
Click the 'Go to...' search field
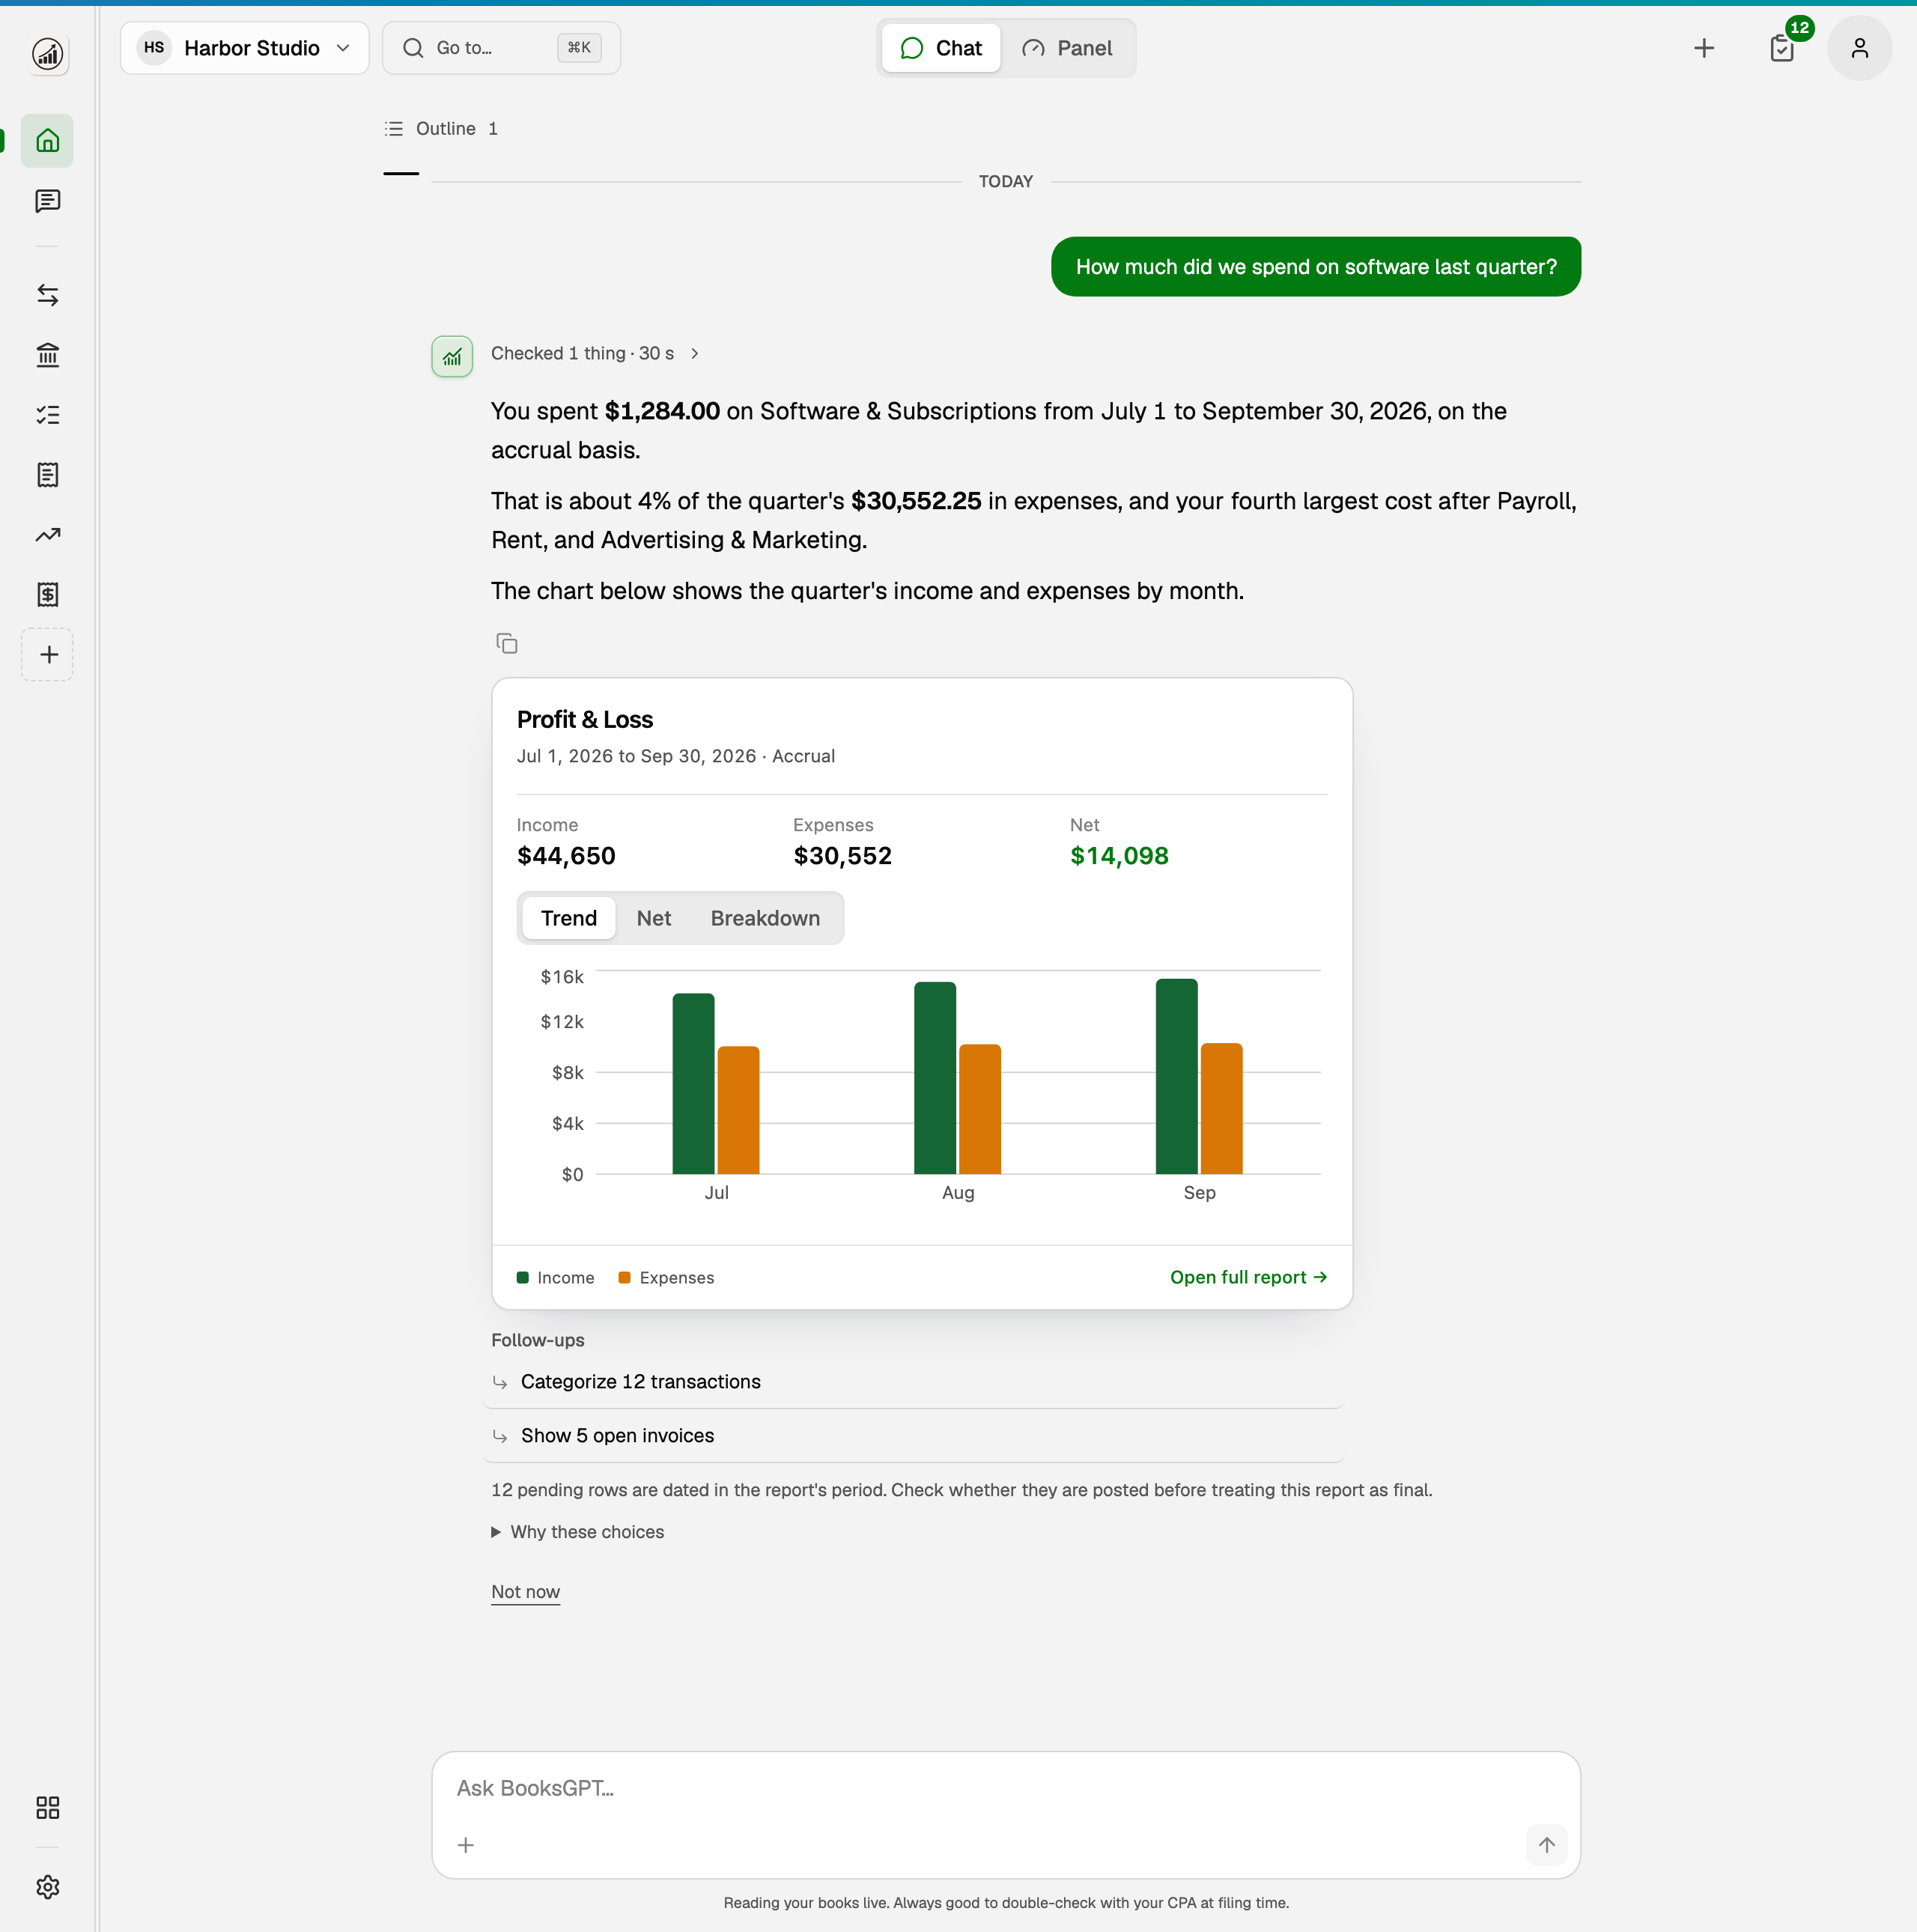pyautogui.click(x=501, y=48)
